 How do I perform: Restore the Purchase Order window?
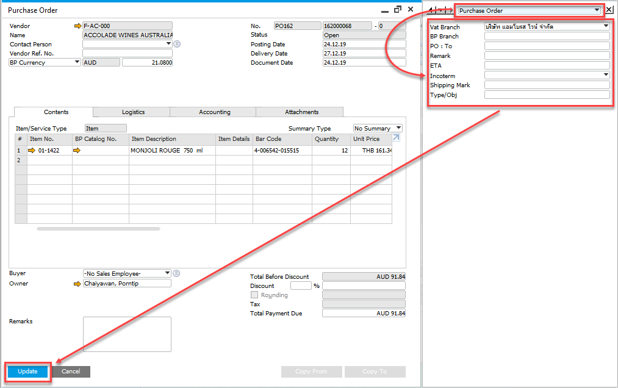click(x=398, y=10)
